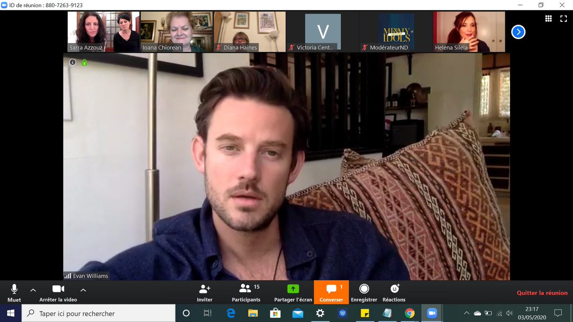Open Inviter to add people
573x322 pixels.
click(x=204, y=292)
